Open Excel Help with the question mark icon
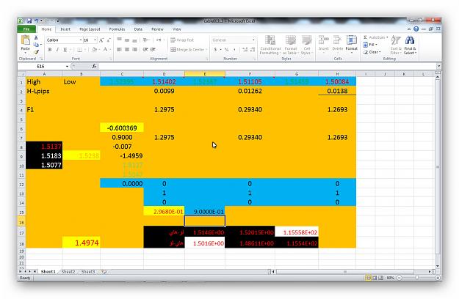Screen dimensions: 459x299 click(x=416, y=29)
